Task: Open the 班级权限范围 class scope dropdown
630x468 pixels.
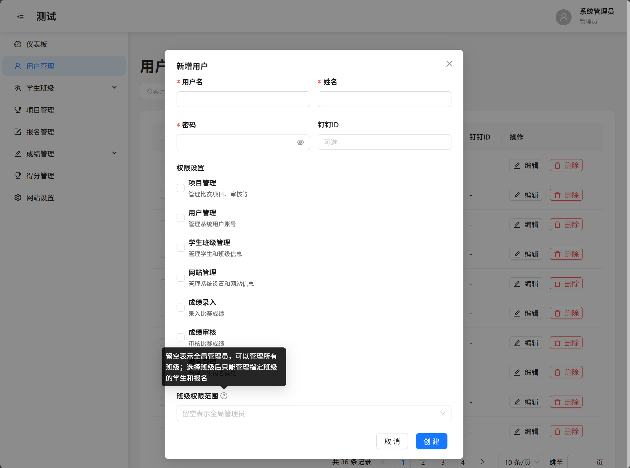Action: (x=313, y=413)
